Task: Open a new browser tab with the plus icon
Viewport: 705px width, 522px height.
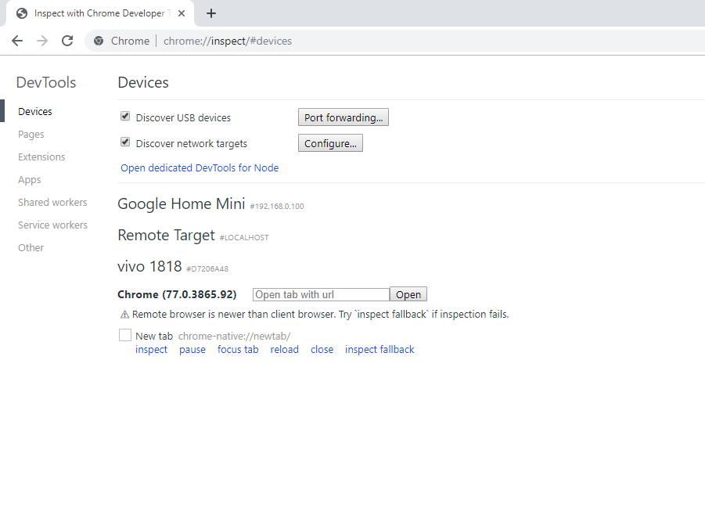Action: (210, 13)
